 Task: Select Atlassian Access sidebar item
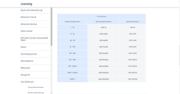pos(29,24)
